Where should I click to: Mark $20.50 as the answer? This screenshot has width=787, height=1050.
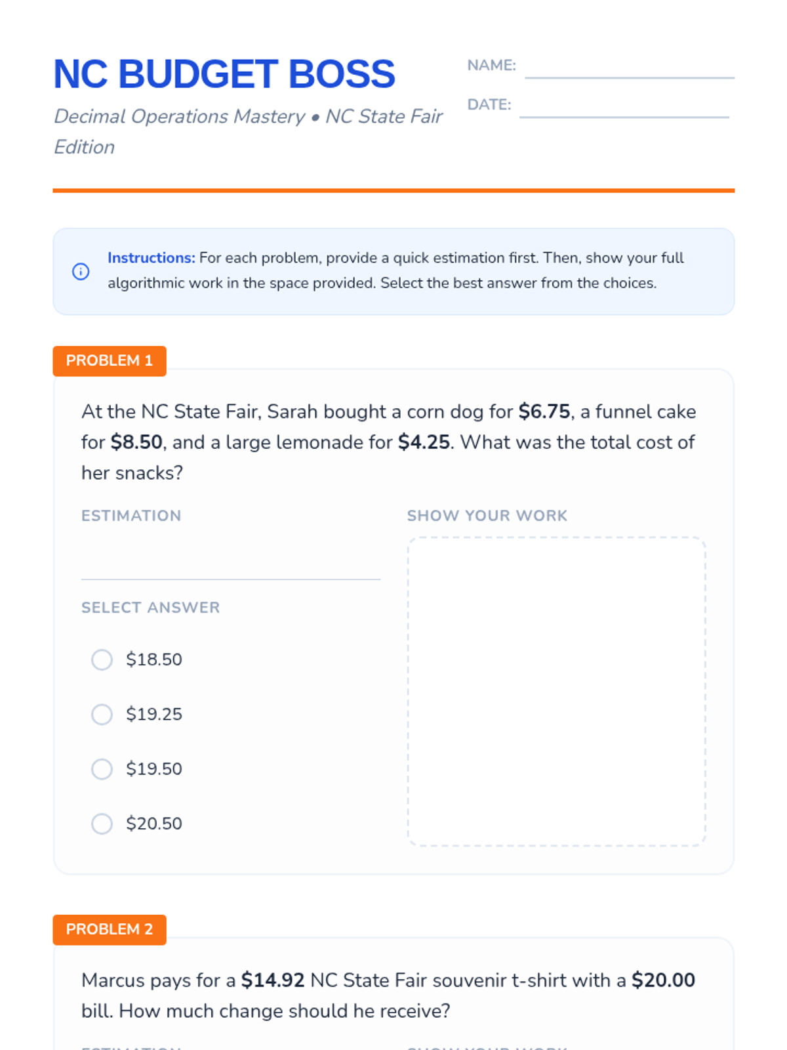(x=102, y=824)
